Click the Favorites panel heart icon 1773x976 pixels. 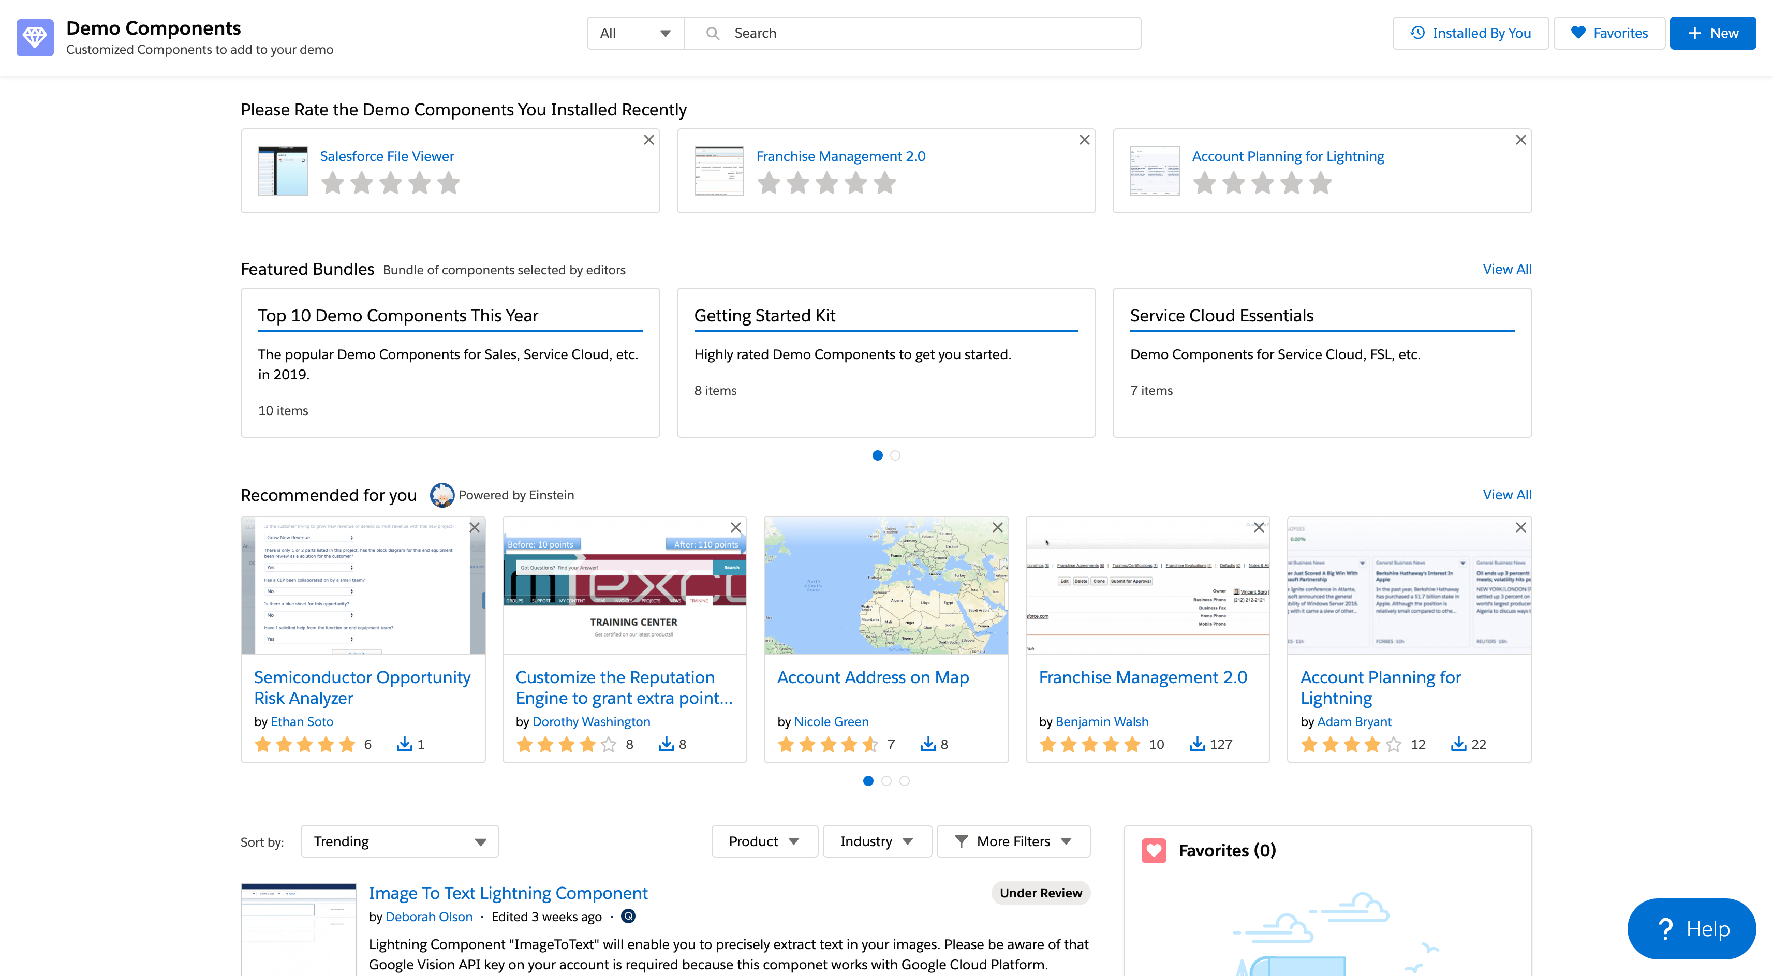click(1154, 851)
